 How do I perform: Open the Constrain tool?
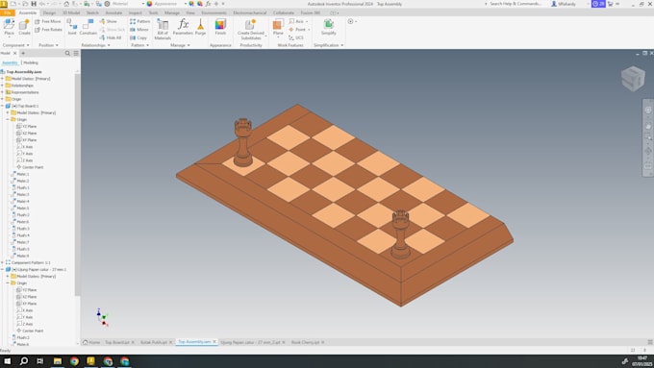pyautogui.click(x=88, y=27)
